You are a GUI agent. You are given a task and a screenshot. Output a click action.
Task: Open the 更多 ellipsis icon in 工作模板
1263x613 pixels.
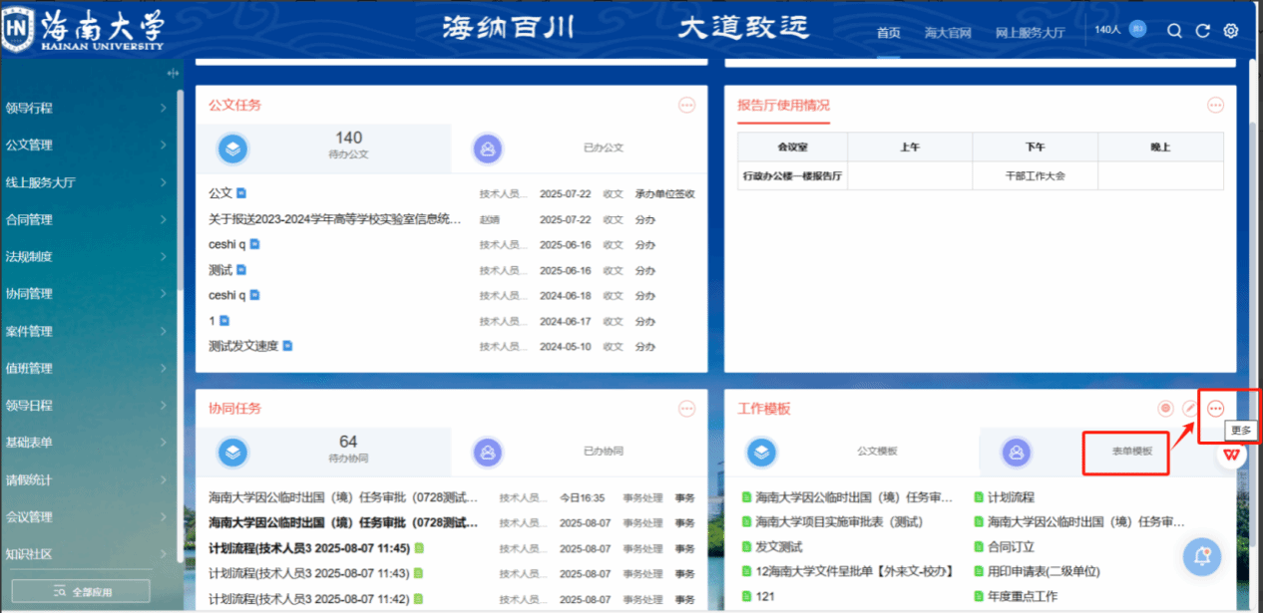[1215, 409]
